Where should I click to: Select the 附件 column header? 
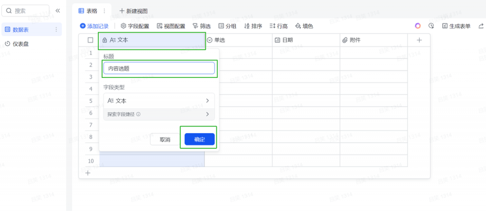click(x=374, y=40)
